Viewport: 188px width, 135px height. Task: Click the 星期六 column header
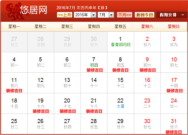pyautogui.click(x=147, y=27)
